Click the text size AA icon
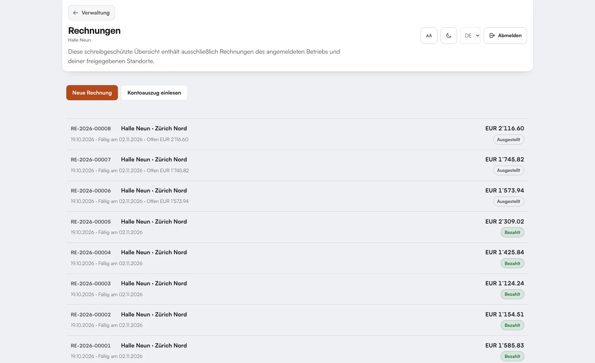Viewport: 595px width, 363px height. point(429,35)
